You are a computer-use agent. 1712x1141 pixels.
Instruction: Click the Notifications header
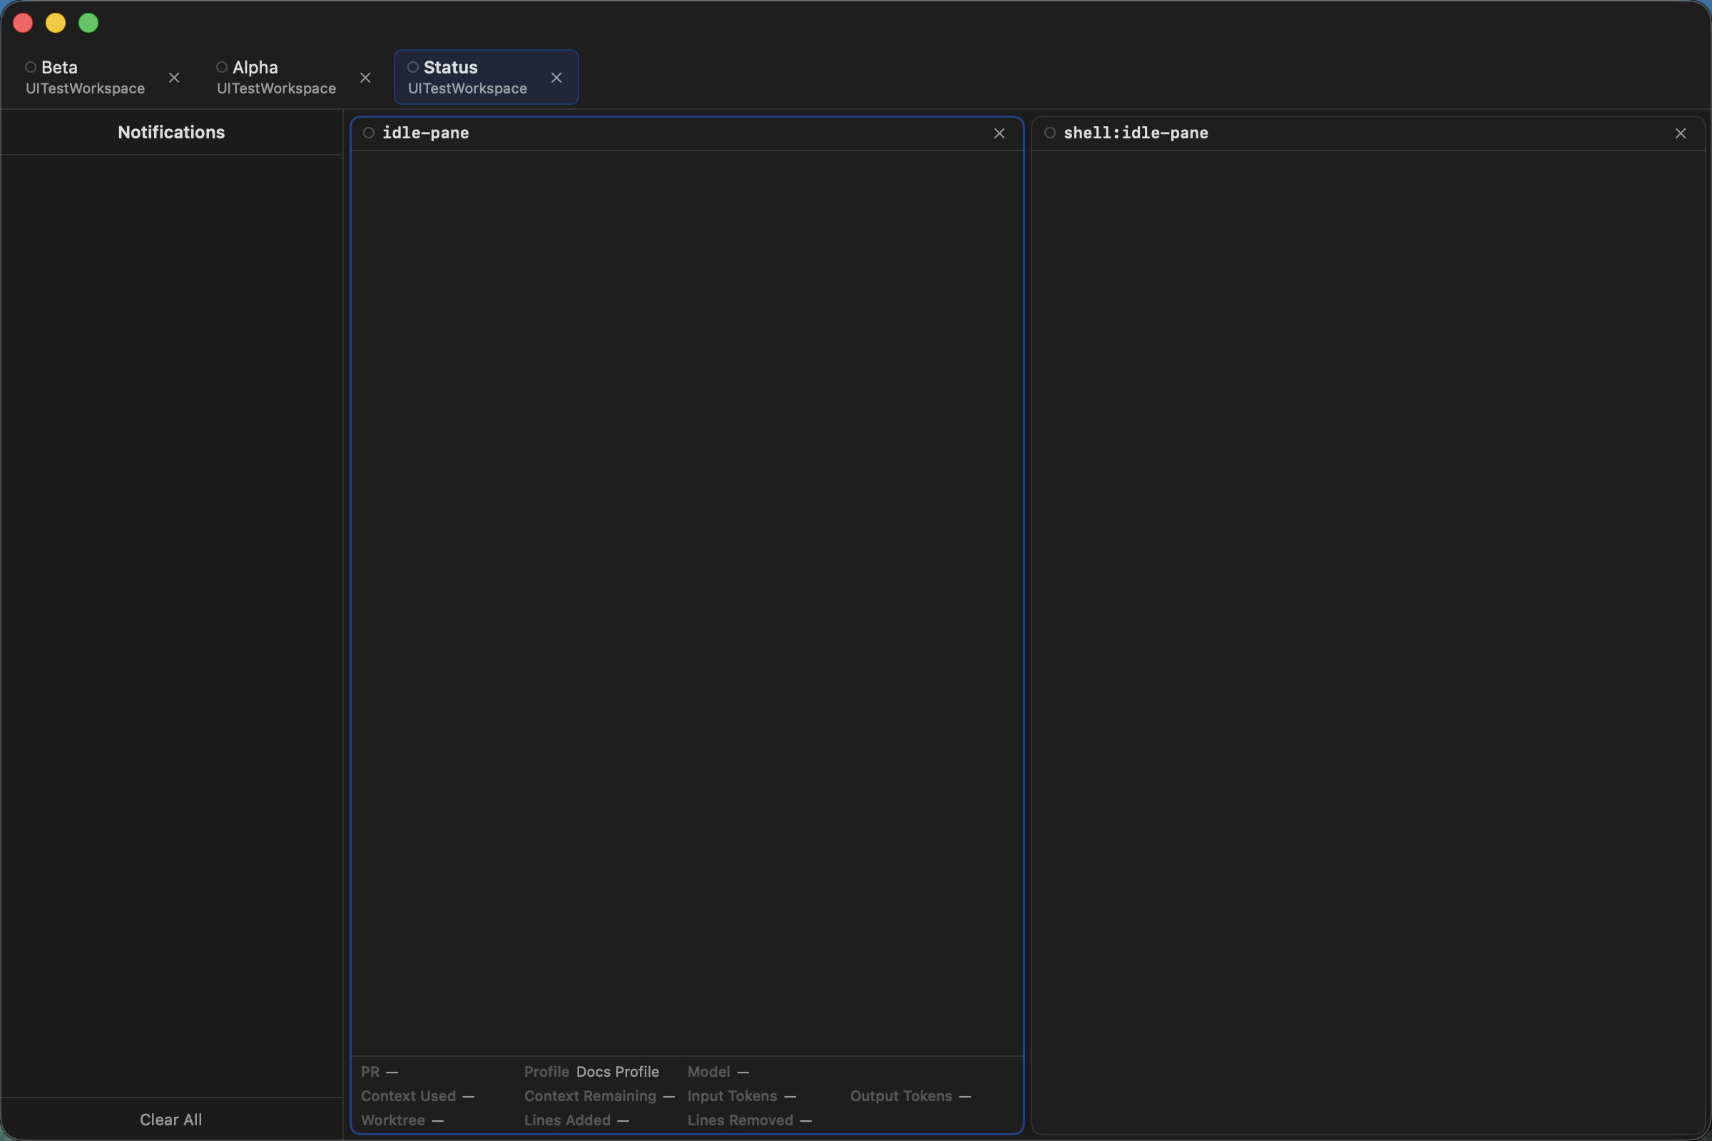point(171,133)
